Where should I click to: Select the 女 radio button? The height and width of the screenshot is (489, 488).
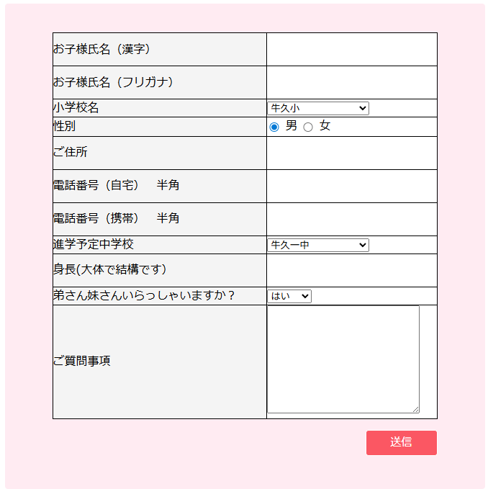[308, 127]
